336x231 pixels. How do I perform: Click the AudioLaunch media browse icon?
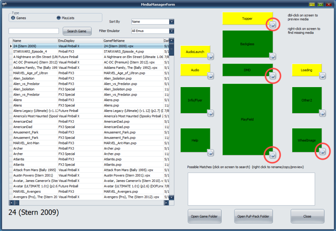click(211, 57)
